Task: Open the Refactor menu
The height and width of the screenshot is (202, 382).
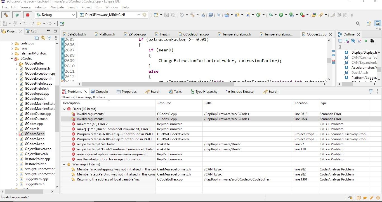Action: coord(41,7)
